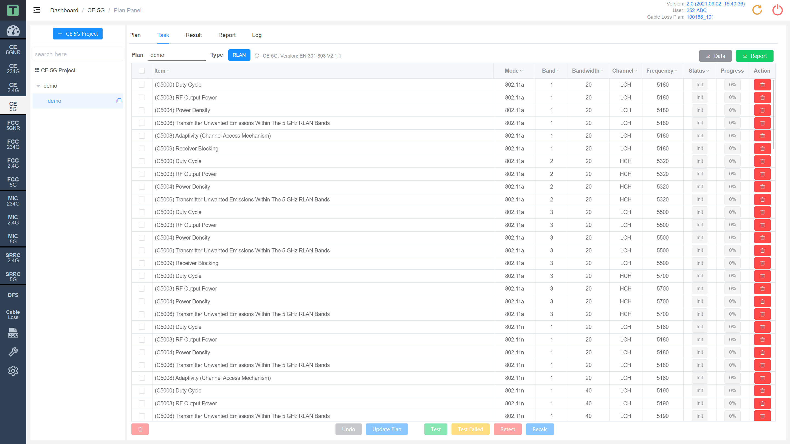790x444 pixels.
Task: Delete first row C5000 Duty Cycle task
Action: (762, 85)
